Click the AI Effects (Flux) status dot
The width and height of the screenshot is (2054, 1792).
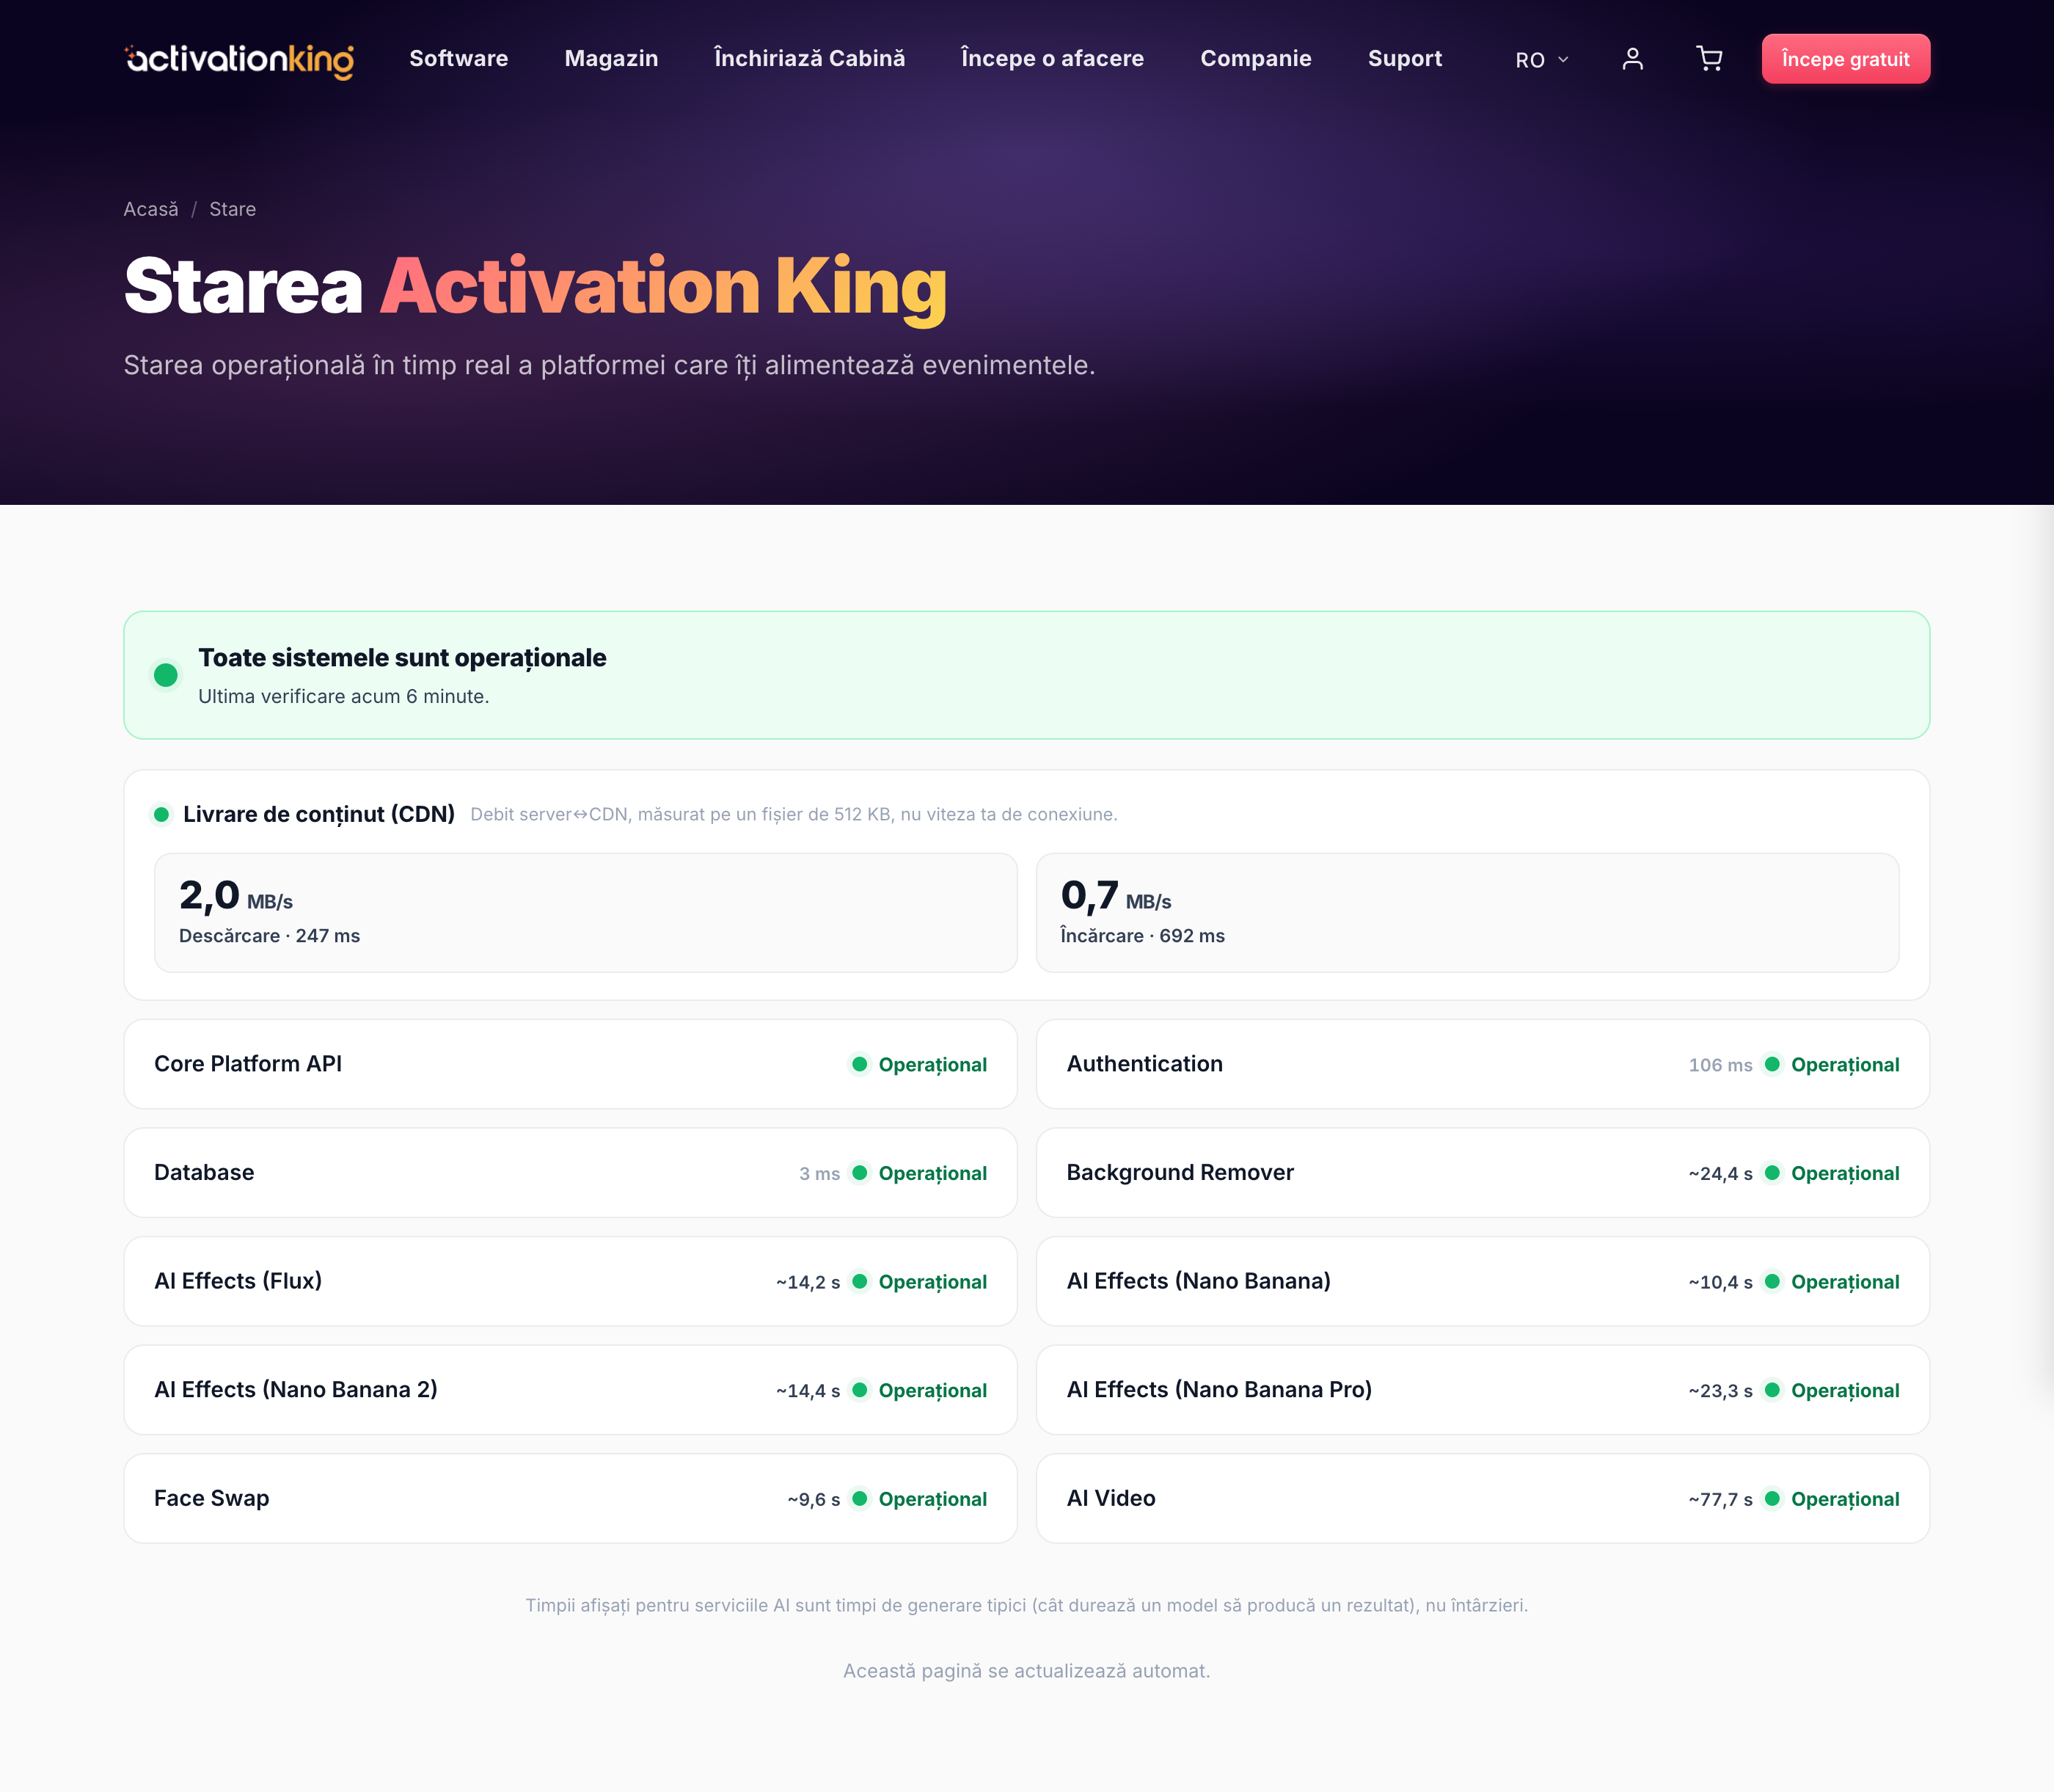860,1281
